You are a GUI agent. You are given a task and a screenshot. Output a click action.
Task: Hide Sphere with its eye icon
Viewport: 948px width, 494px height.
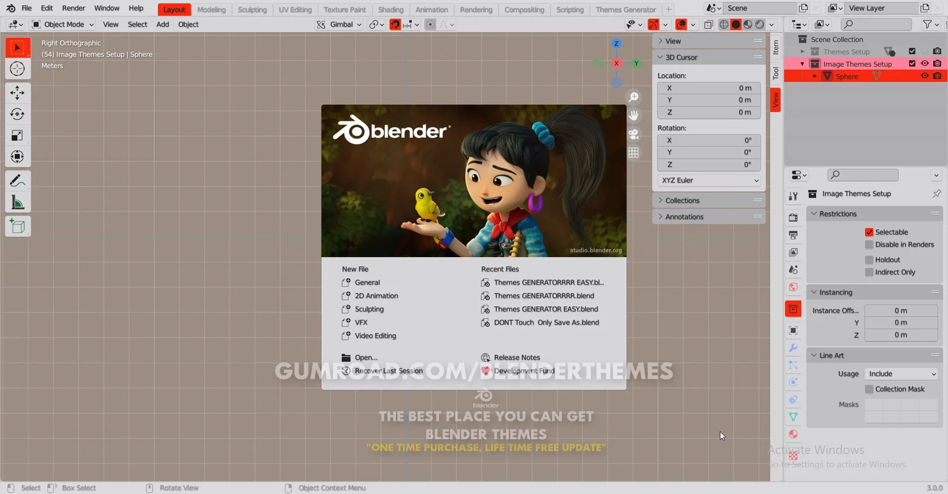pos(924,76)
